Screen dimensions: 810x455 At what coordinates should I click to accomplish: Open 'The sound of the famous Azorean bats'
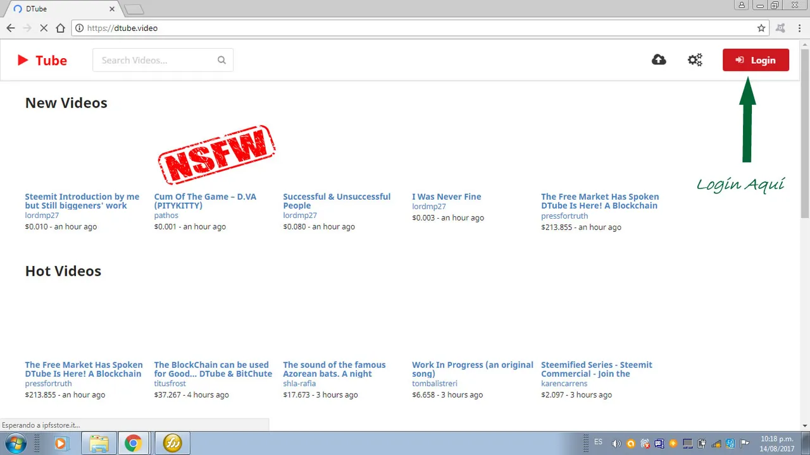[334, 369]
